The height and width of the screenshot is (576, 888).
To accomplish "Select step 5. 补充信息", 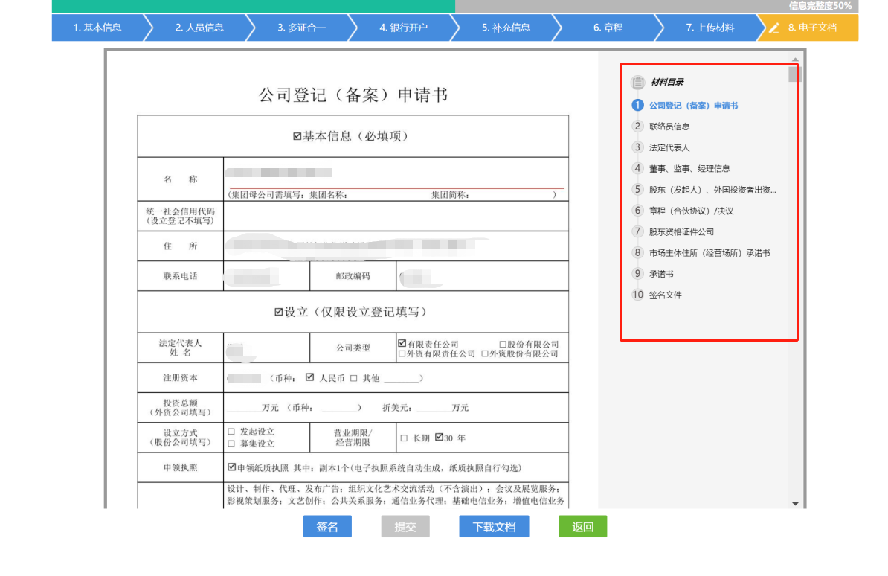I will (506, 28).
